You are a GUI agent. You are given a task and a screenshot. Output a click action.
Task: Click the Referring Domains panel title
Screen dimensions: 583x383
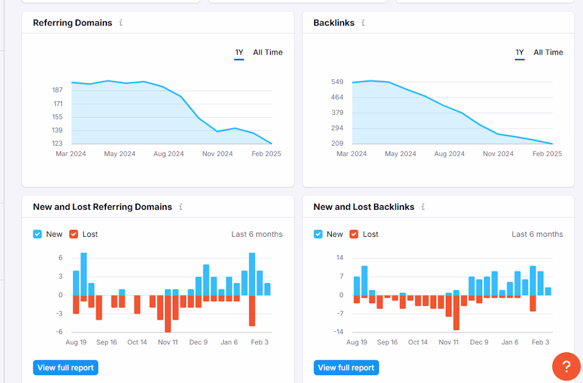click(73, 23)
